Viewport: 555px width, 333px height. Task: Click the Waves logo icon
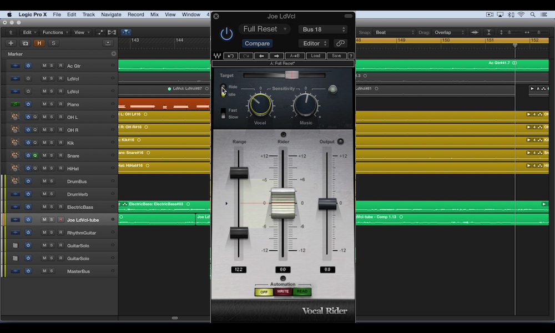(217, 56)
